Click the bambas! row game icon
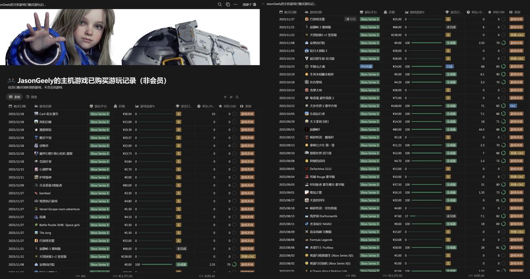The height and width of the screenshot is (279, 530). point(36,193)
